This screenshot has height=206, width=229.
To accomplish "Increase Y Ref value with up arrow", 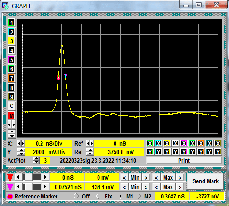I will click(90, 150).
